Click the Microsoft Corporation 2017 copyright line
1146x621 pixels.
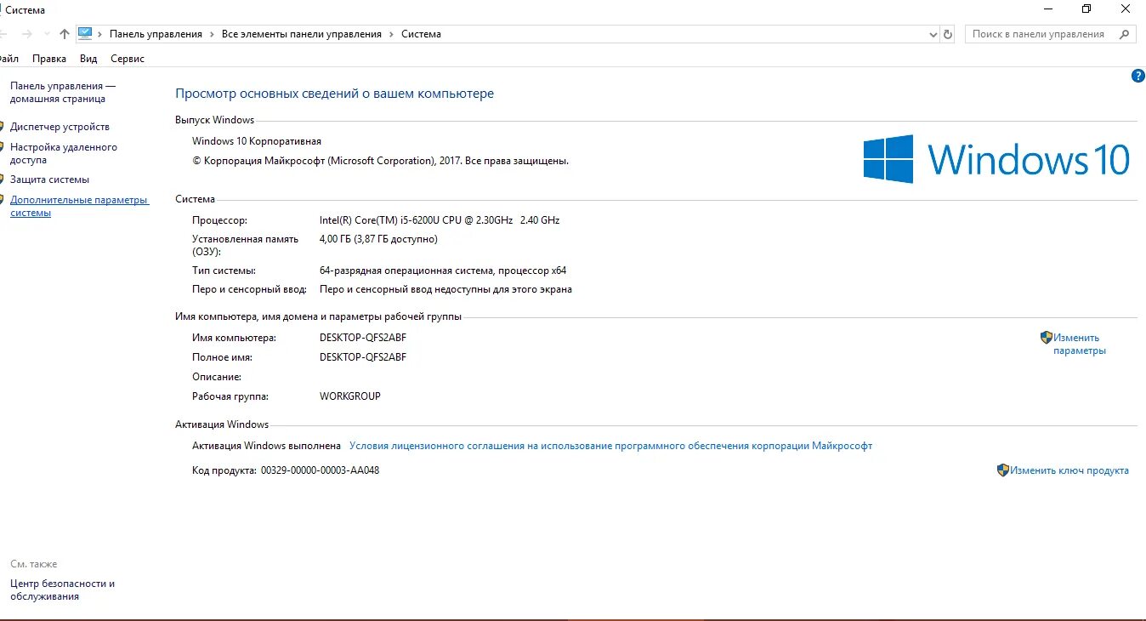tap(380, 161)
